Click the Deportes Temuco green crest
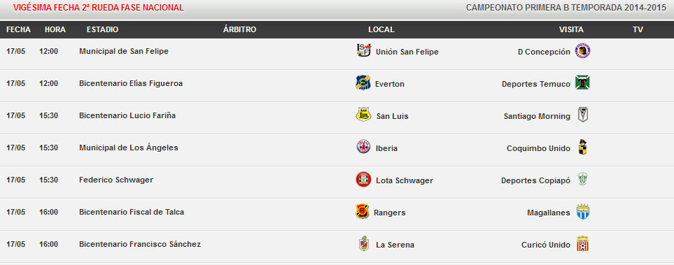The width and height of the screenshot is (674, 265). pos(582,83)
